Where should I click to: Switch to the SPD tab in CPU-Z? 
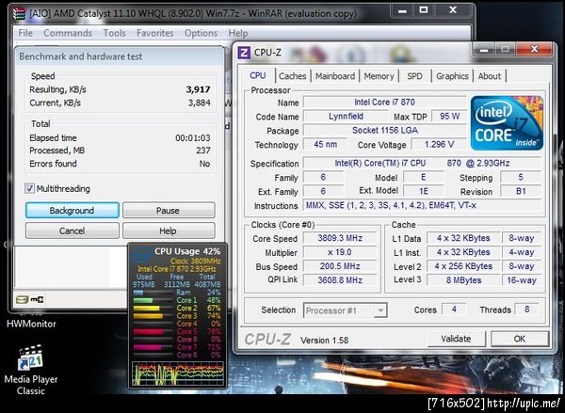coord(414,76)
